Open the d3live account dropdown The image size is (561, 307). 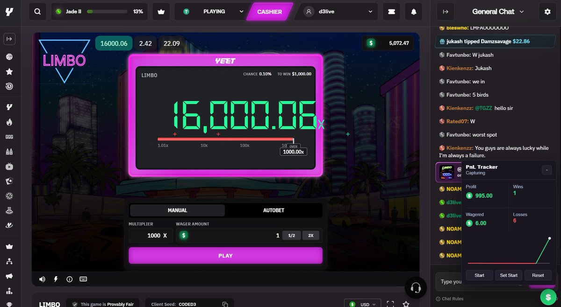pos(339,12)
